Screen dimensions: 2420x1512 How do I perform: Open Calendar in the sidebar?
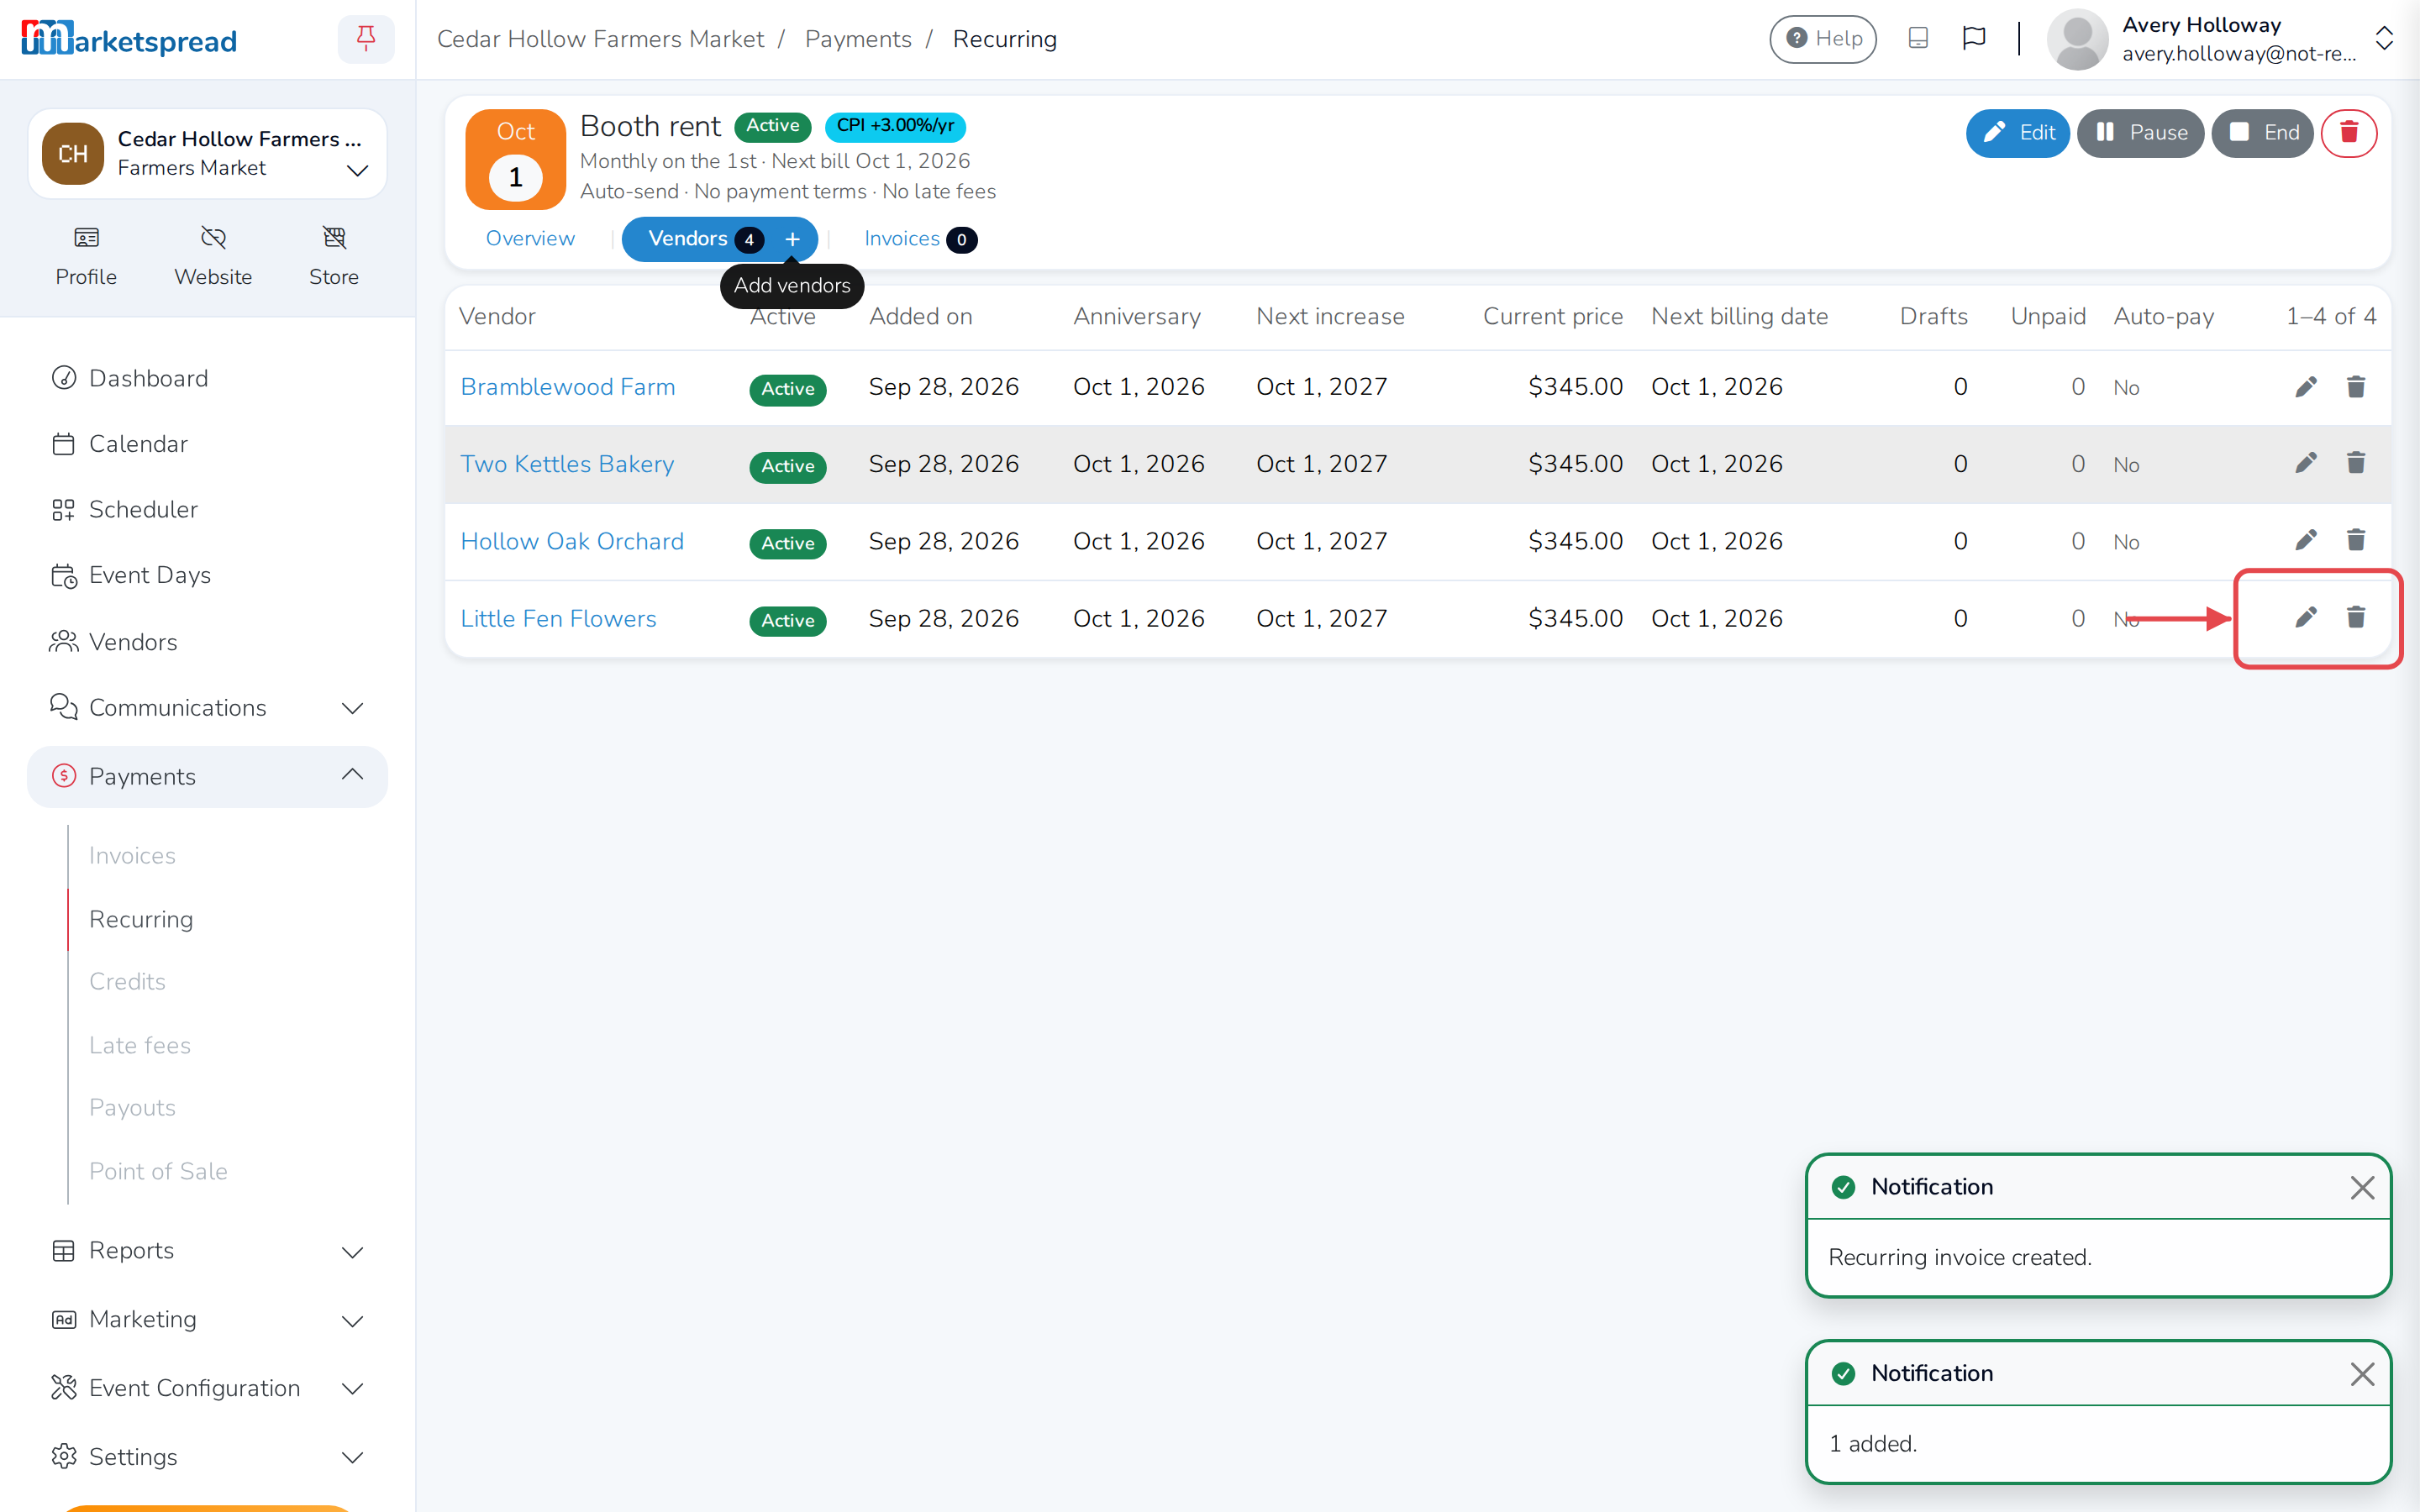click(x=138, y=444)
